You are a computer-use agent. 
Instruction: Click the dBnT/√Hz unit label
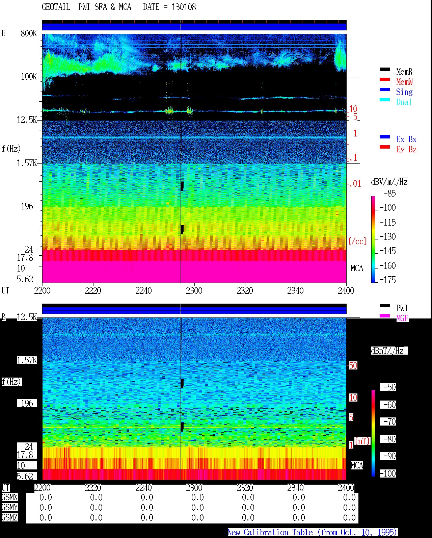[x=389, y=351]
